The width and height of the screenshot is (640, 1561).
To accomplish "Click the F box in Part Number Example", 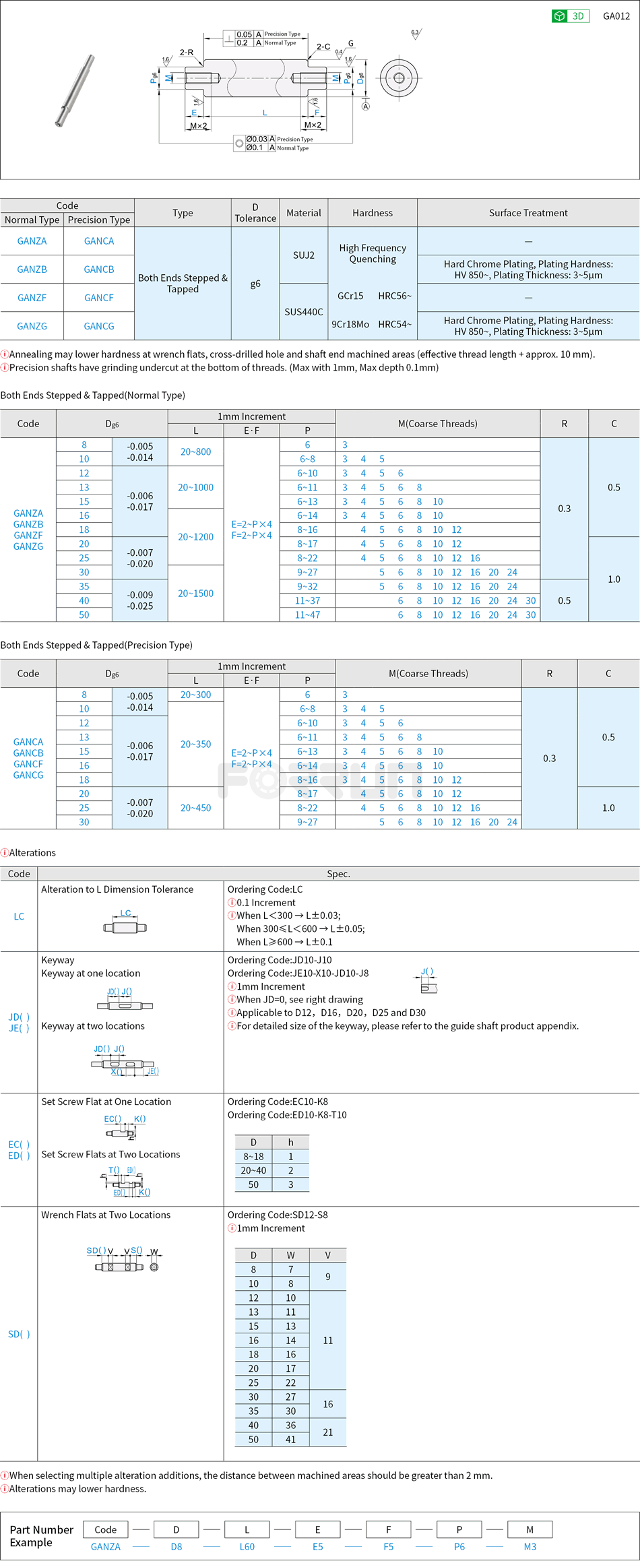I will (x=389, y=1529).
